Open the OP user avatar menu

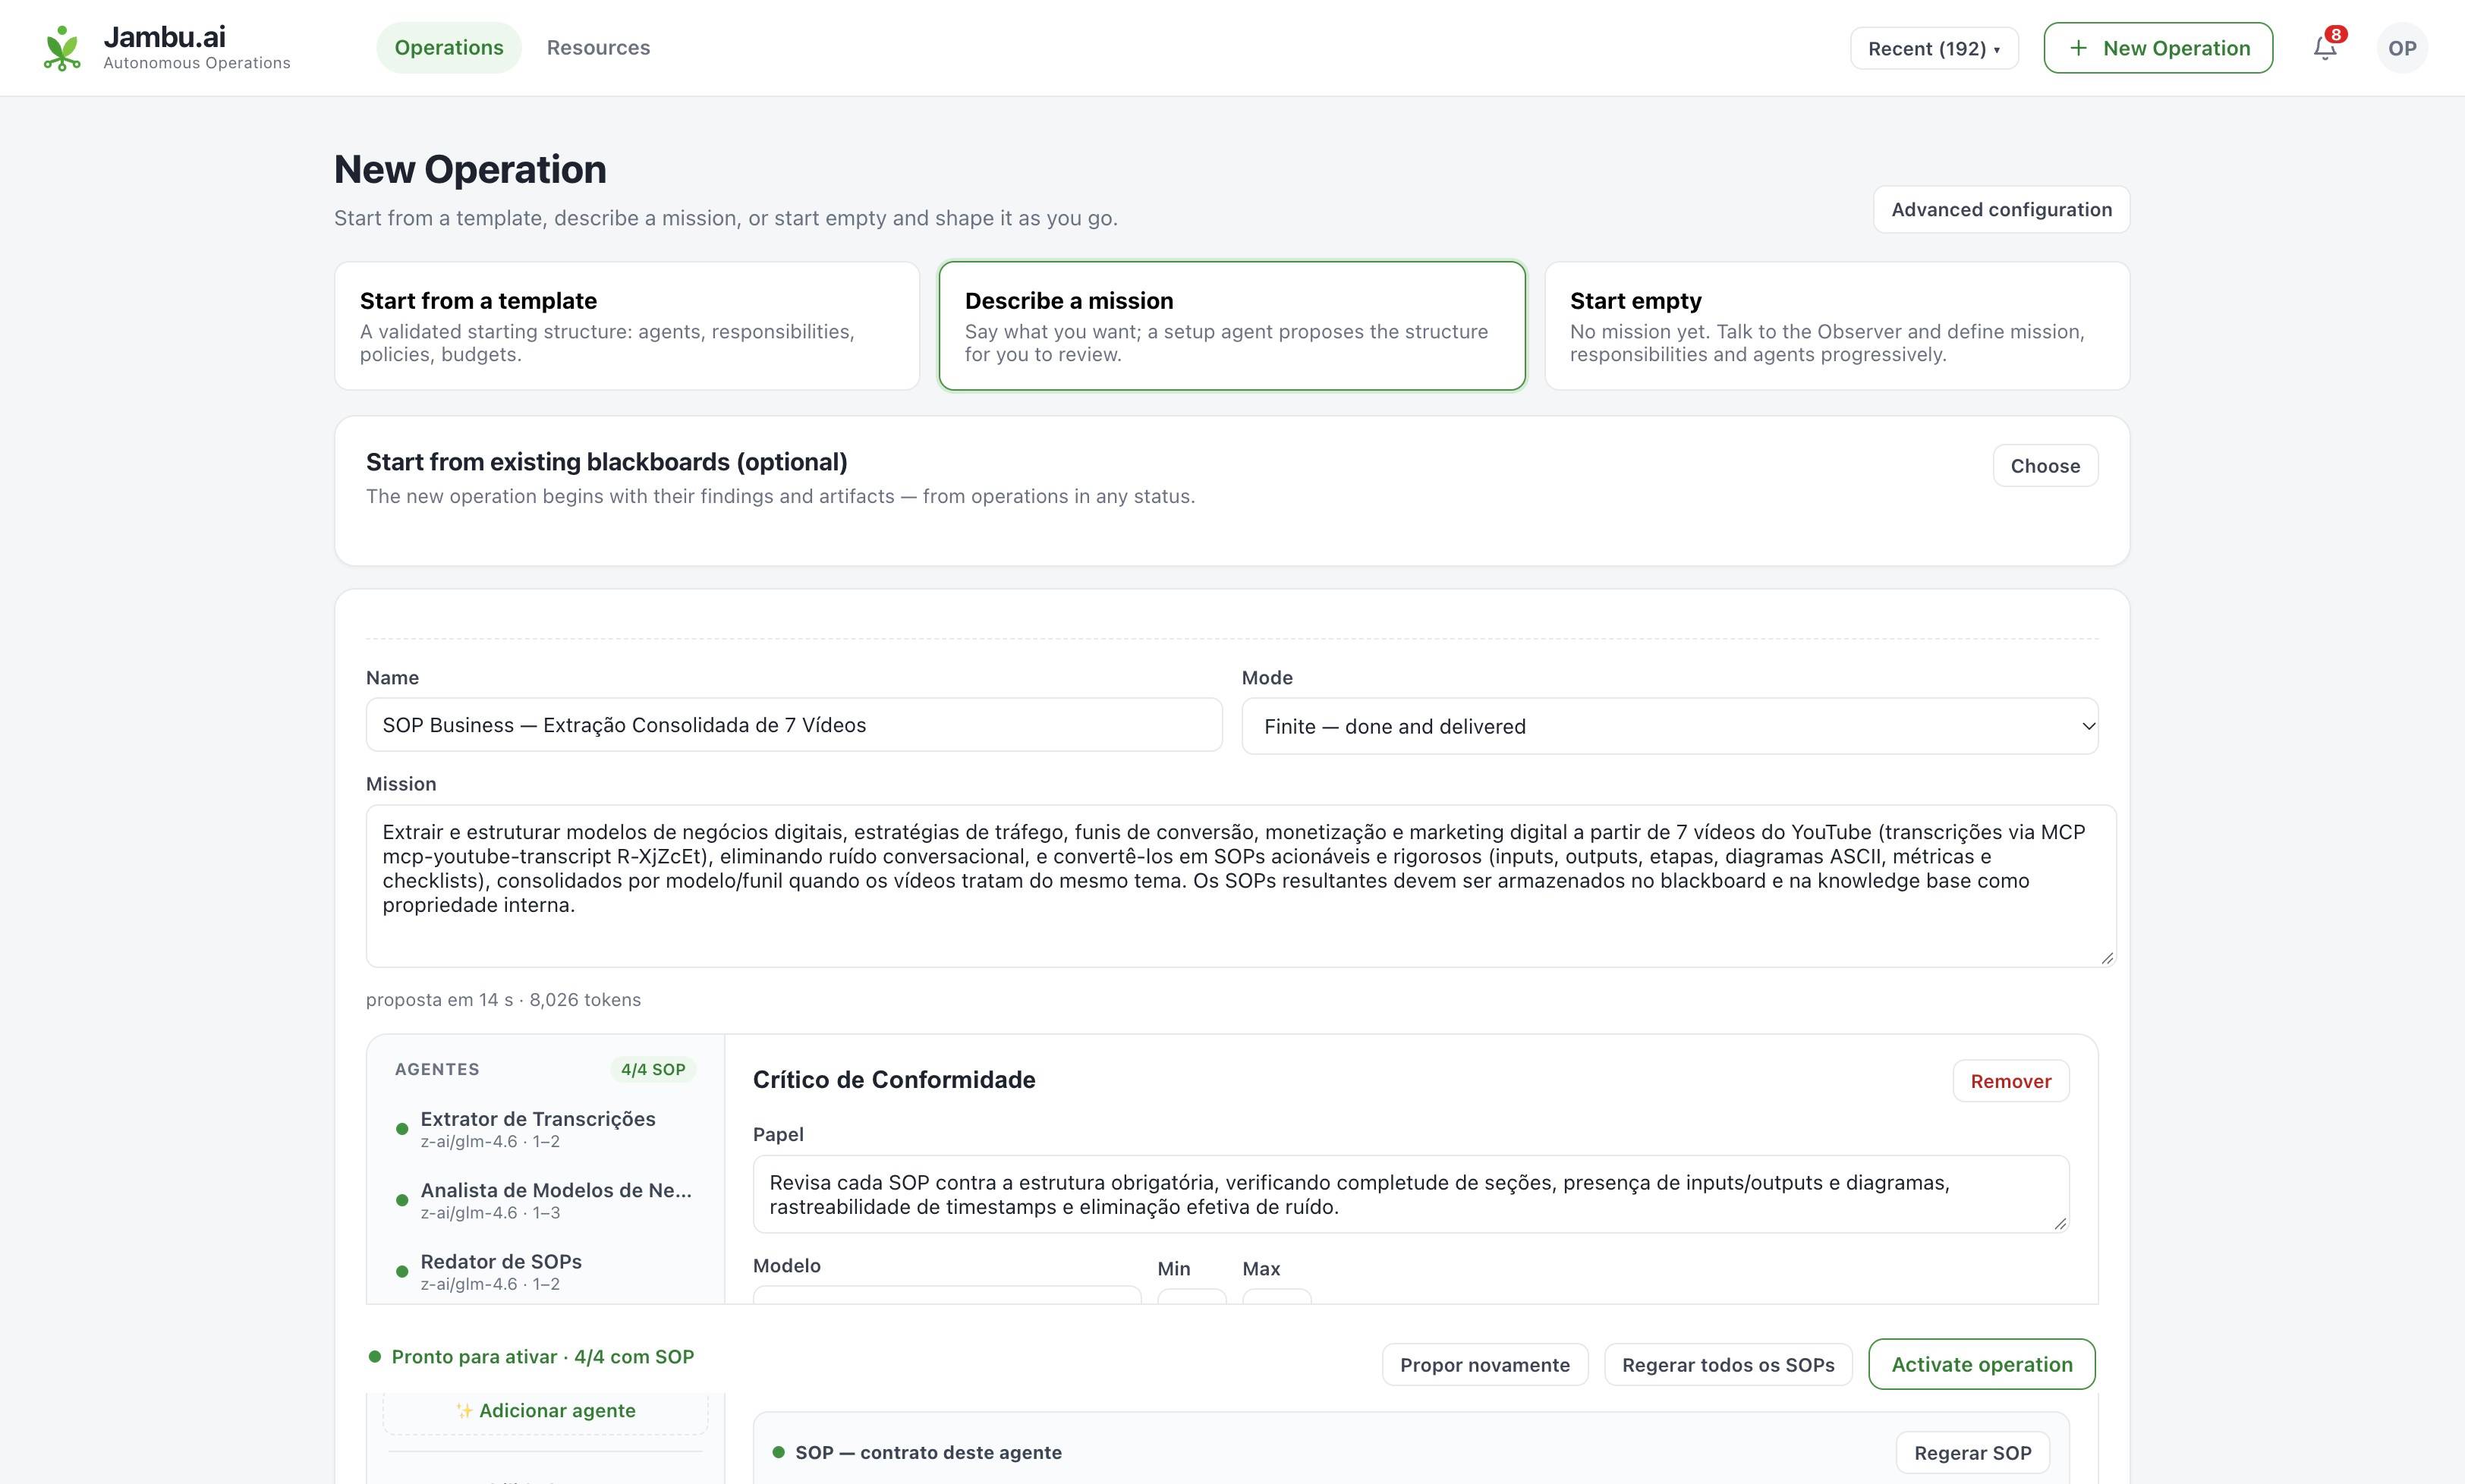point(2402,48)
